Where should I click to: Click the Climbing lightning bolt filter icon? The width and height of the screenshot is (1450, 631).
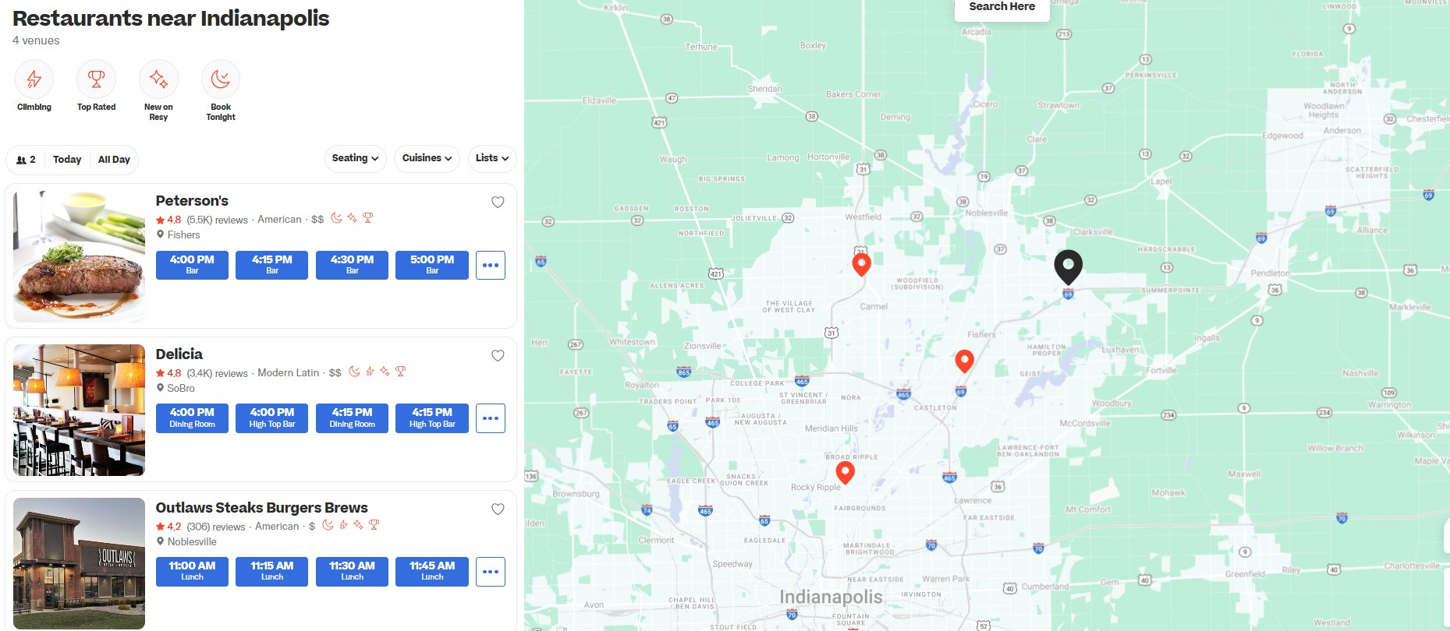pyautogui.click(x=34, y=79)
